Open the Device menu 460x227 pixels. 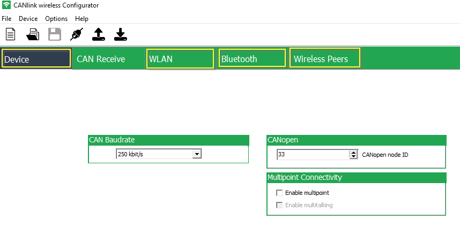pyautogui.click(x=28, y=19)
